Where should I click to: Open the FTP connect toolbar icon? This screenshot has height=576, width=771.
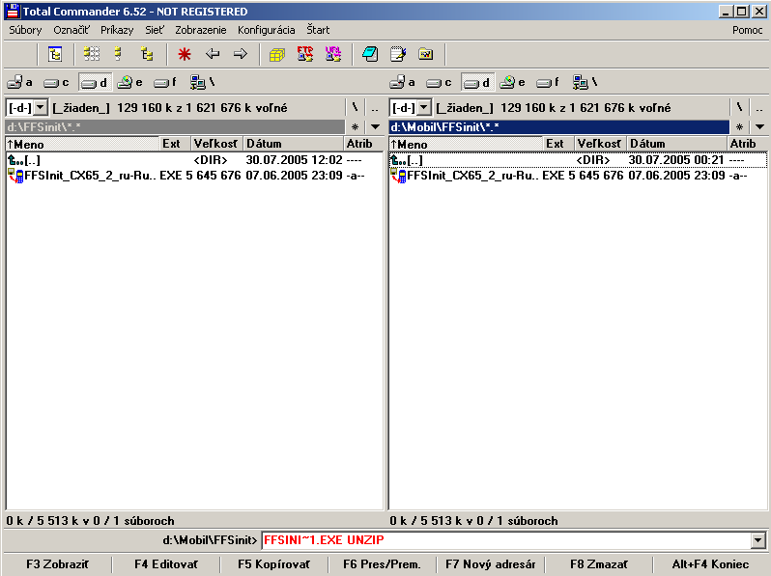pos(305,54)
